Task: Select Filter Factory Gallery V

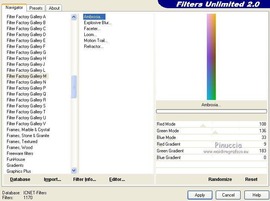Action: 26,124
